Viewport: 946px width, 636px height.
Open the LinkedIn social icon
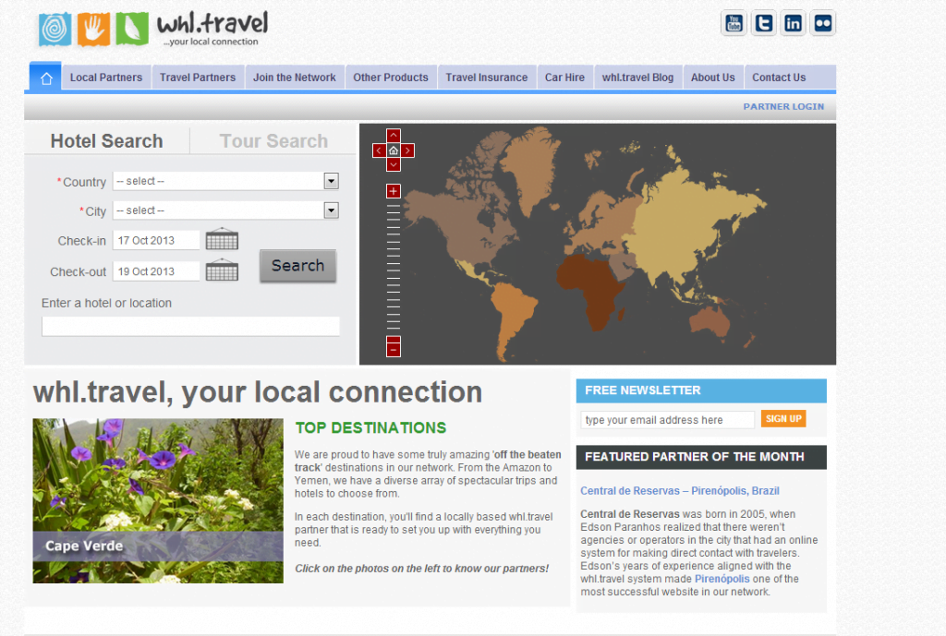[x=793, y=23]
